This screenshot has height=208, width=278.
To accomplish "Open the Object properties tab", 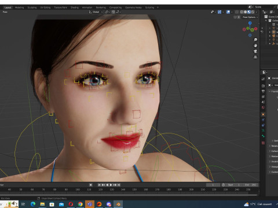I will pos(263,114).
